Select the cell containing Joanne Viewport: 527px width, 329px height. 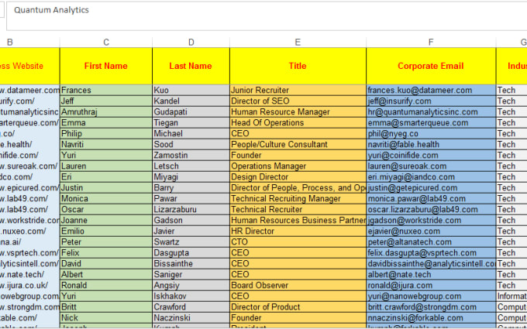click(106, 220)
